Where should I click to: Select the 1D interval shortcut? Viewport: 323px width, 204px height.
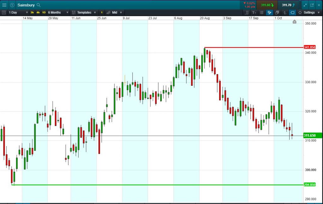[44, 13]
